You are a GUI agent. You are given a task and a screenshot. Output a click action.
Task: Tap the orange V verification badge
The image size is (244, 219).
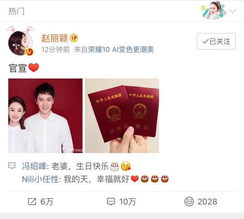tap(29, 52)
